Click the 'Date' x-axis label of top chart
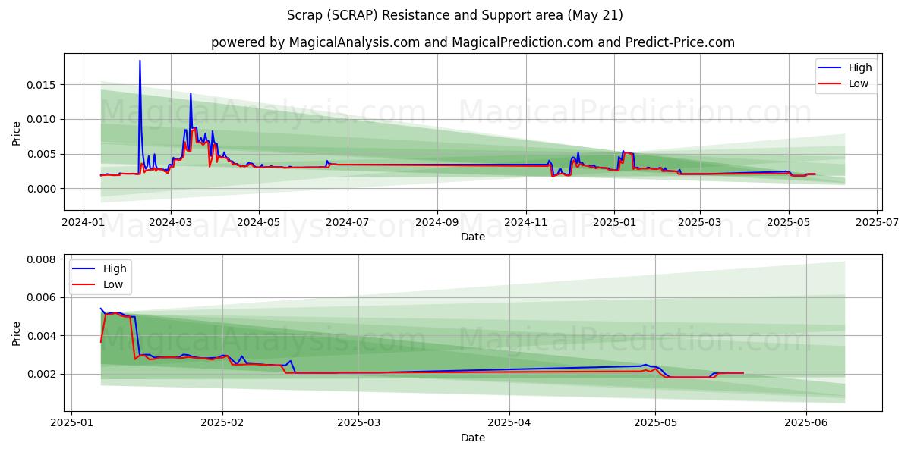 click(x=472, y=237)
